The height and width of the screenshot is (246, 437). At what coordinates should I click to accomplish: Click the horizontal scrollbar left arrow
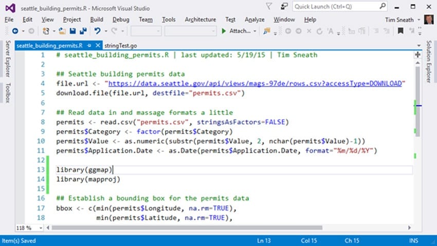[x=48, y=228]
